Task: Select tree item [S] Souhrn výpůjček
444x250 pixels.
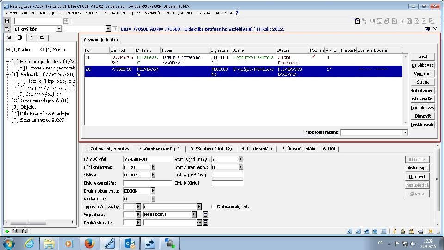Action: (39, 94)
